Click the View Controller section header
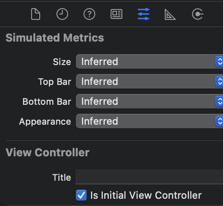The width and height of the screenshot is (223, 206). 47,152
